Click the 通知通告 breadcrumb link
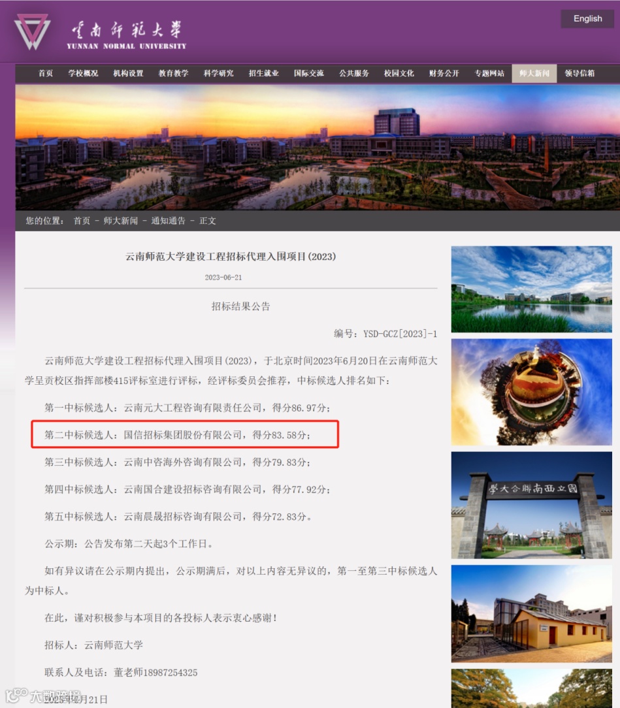Screen dimensions: 620x708 pyautogui.click(x=169, y=221)
